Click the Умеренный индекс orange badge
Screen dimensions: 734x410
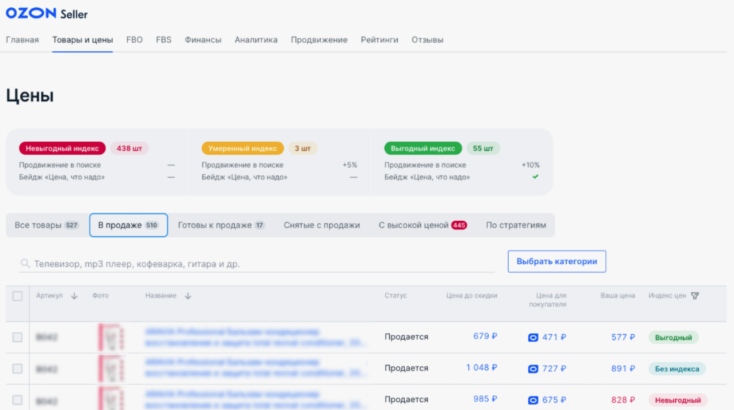242,148
